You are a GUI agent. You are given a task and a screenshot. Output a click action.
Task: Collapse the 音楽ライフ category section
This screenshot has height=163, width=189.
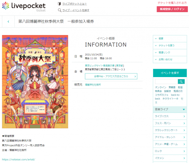point(170,110)
